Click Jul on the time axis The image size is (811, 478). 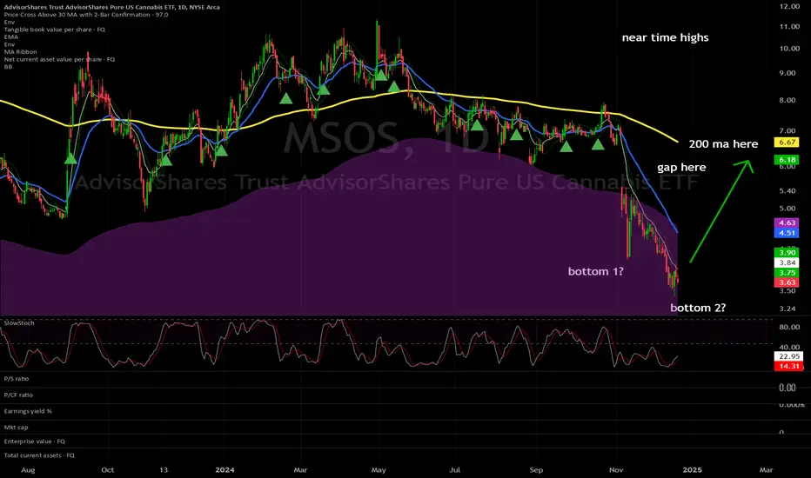(454, 469)
